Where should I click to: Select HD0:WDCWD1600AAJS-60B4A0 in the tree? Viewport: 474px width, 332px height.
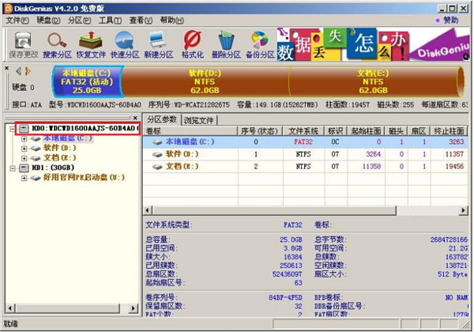[x=85, y=129]
